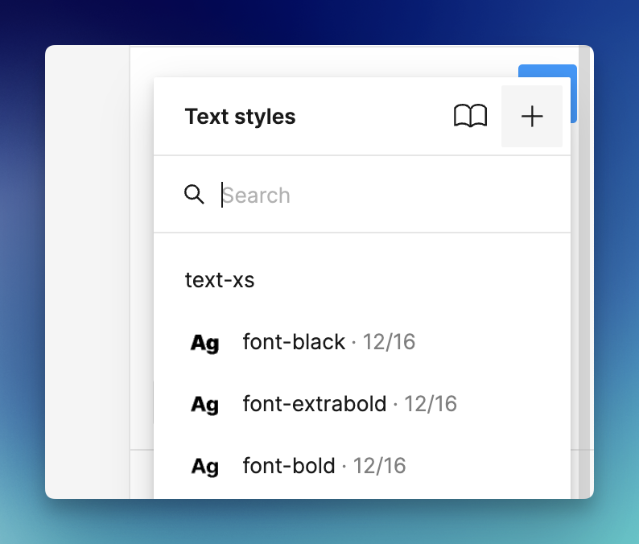Click the magnifying glass search icon
Viewport: 639px width, 544px height.
pos(194,195)
